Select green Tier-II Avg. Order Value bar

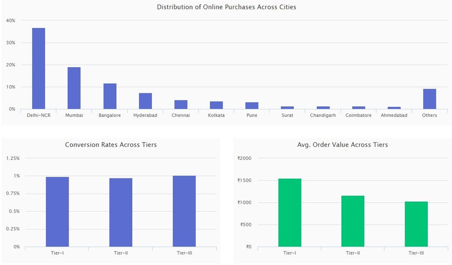click(x=353, y=221)
